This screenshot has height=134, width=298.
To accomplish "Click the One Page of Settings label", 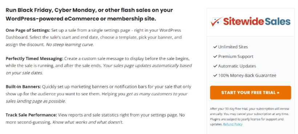I will tap(28, 30).
